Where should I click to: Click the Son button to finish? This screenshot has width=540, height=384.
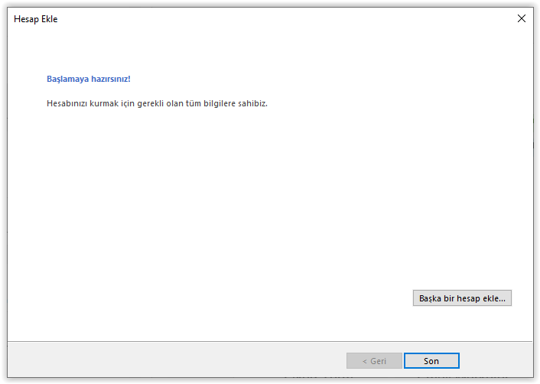pos(431,360)
